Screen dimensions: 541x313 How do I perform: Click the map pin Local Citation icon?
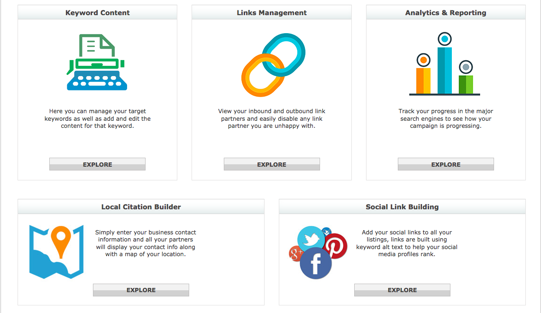pyautogui.click(x=56, y=251)
